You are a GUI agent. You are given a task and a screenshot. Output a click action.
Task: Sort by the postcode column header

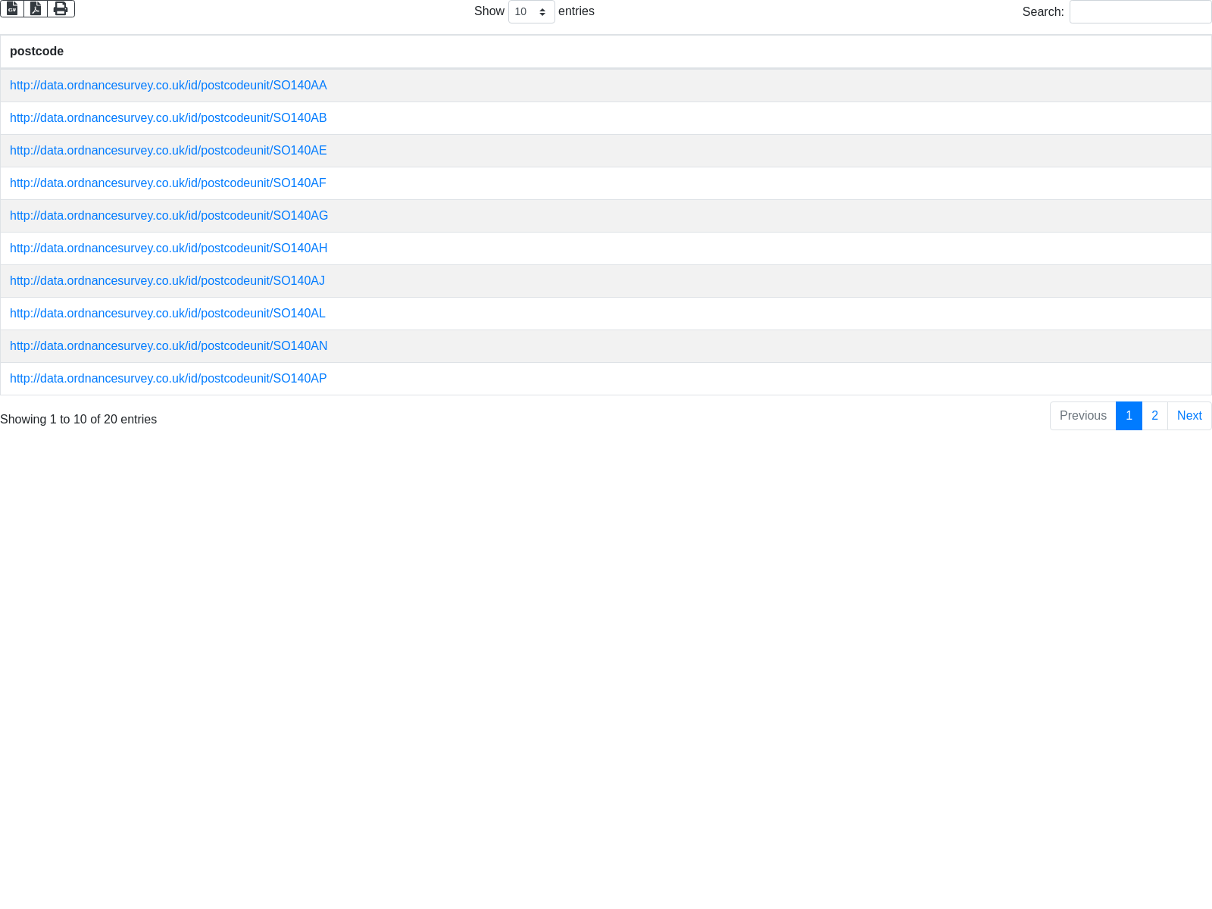(36, 52)
